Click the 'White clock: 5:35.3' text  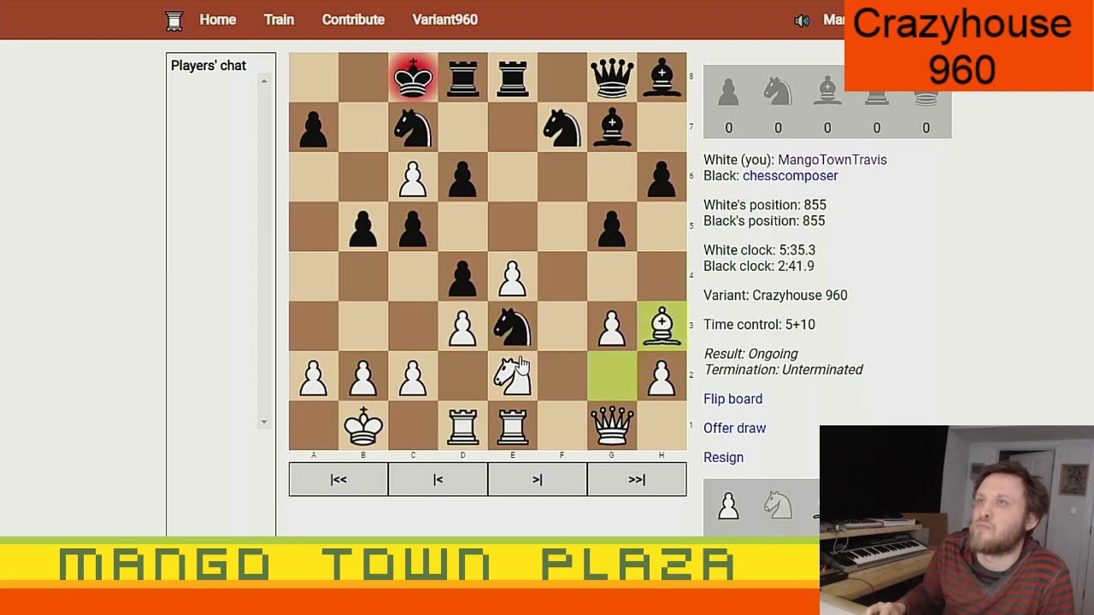click(759, 250)
